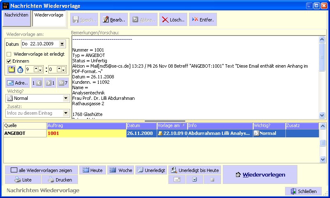Screen dimensions: 330x198
Task: Click the Löschen button with red X
Action: click(x=173, y=19)
